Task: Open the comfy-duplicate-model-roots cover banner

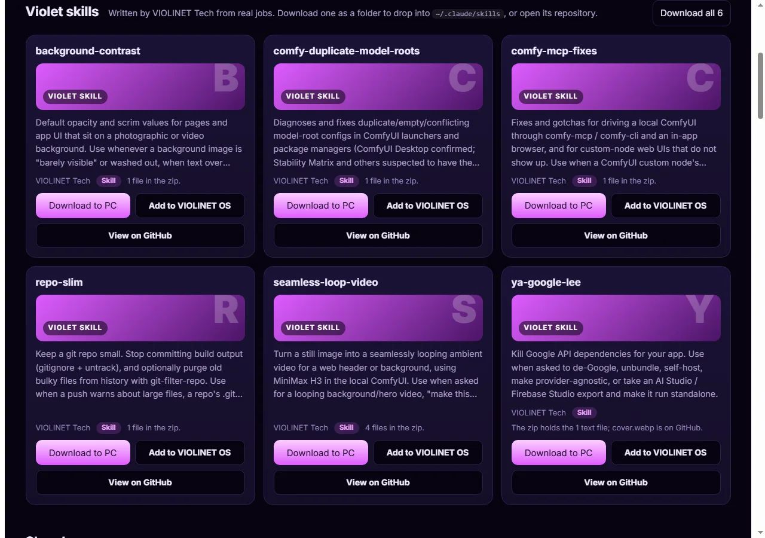Action: 378,87
